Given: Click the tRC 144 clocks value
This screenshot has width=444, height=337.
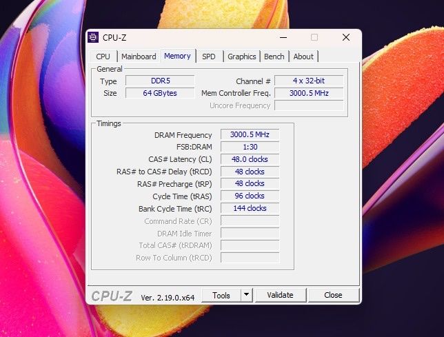Looking at the screenshot, I should click(x=250, y=208).
